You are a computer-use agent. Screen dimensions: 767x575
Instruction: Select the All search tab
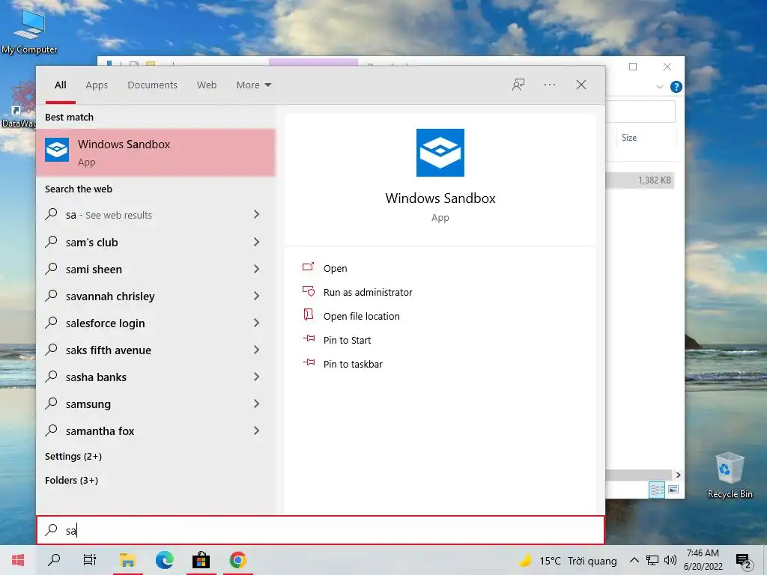coord(61,85)
